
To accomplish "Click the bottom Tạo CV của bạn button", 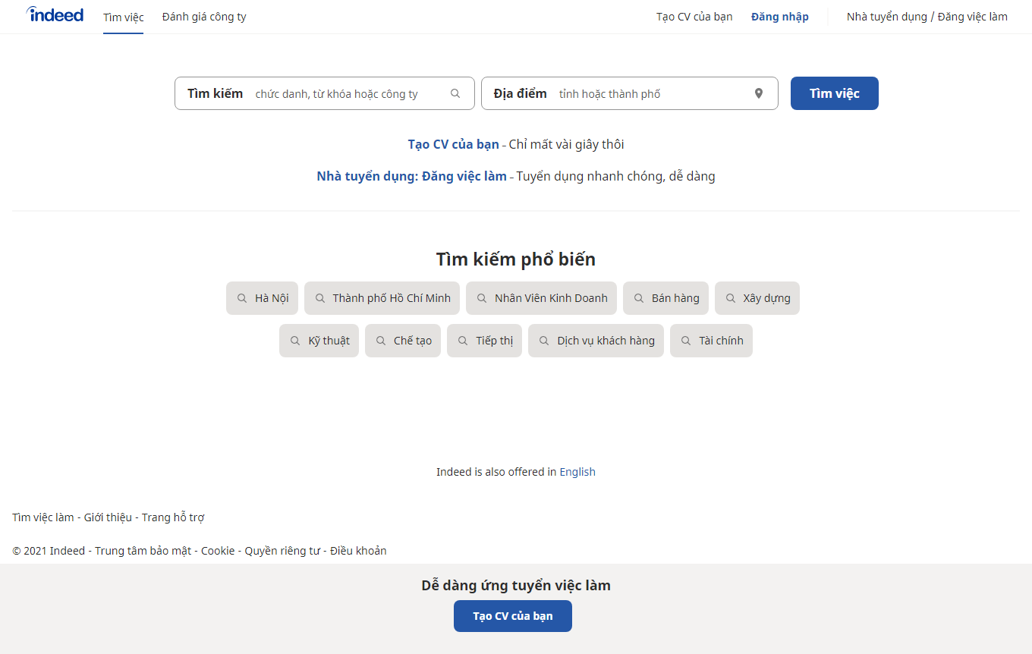I will [512, 615].
